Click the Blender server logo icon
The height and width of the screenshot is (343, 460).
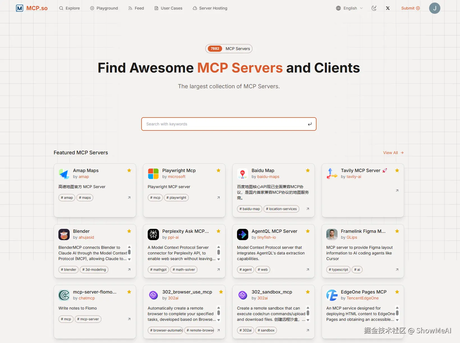tap(64, 234)
